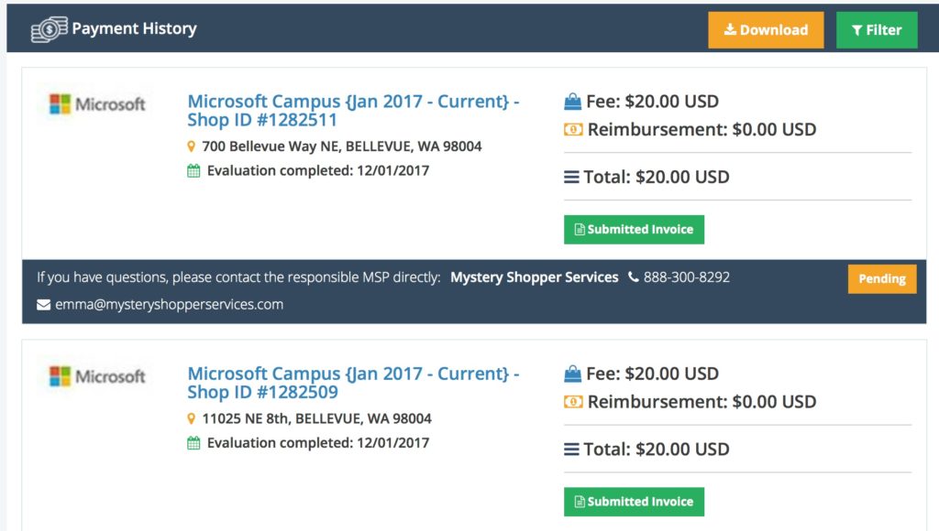
Task: Open the Filter options
Action: [876, 30]
